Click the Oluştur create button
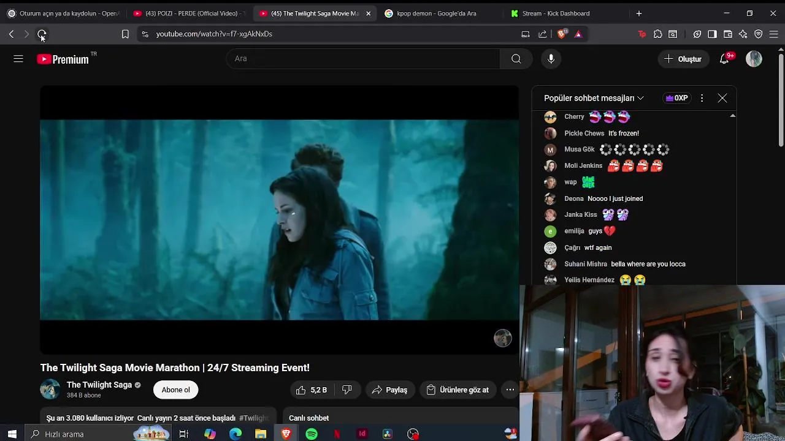Image resolution: width=785 pixels, height=441 pixels. (x=683, y=59)
